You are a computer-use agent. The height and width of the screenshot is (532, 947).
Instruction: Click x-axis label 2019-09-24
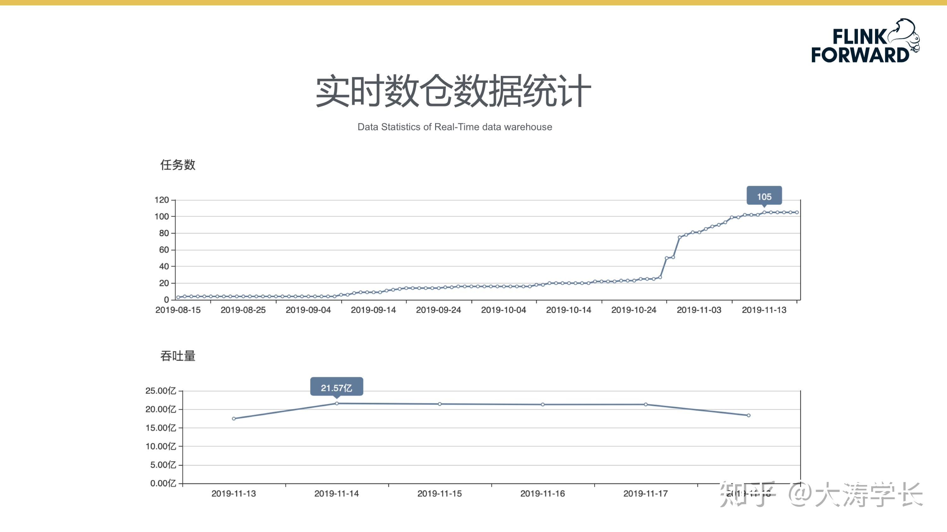pos(438,310)
